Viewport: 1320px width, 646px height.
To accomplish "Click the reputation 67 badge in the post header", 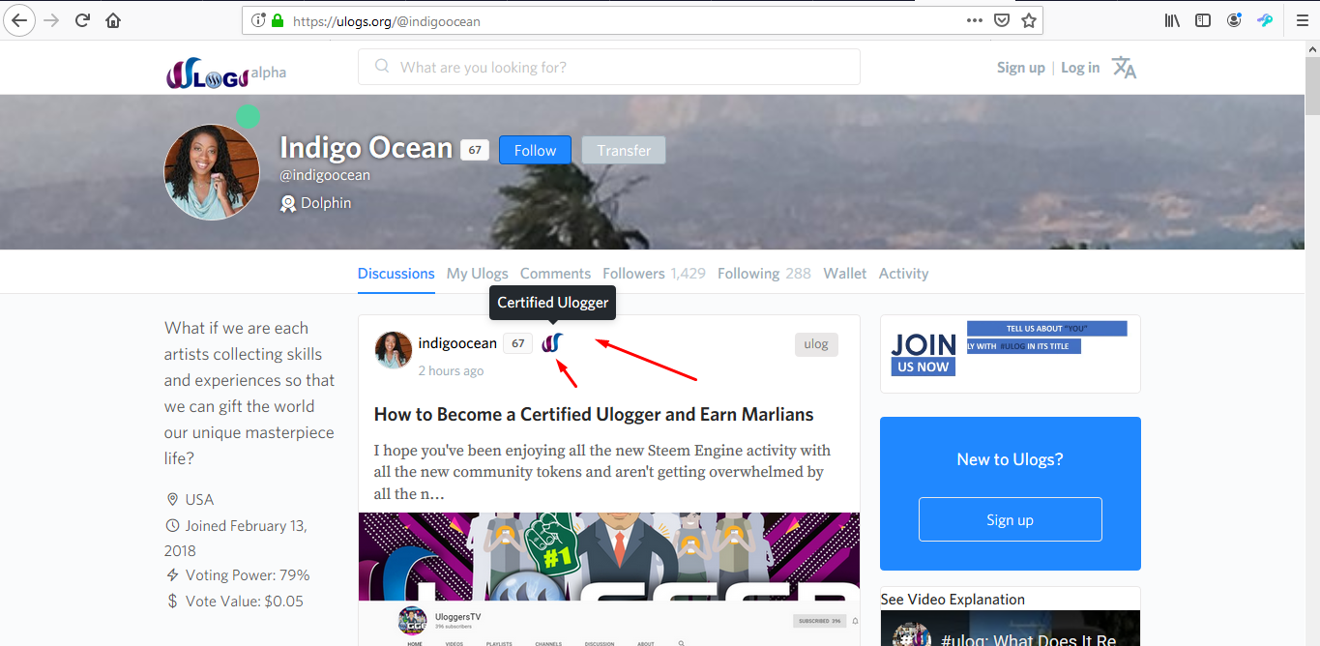I will pyautogui.click(x=517, y=343).
